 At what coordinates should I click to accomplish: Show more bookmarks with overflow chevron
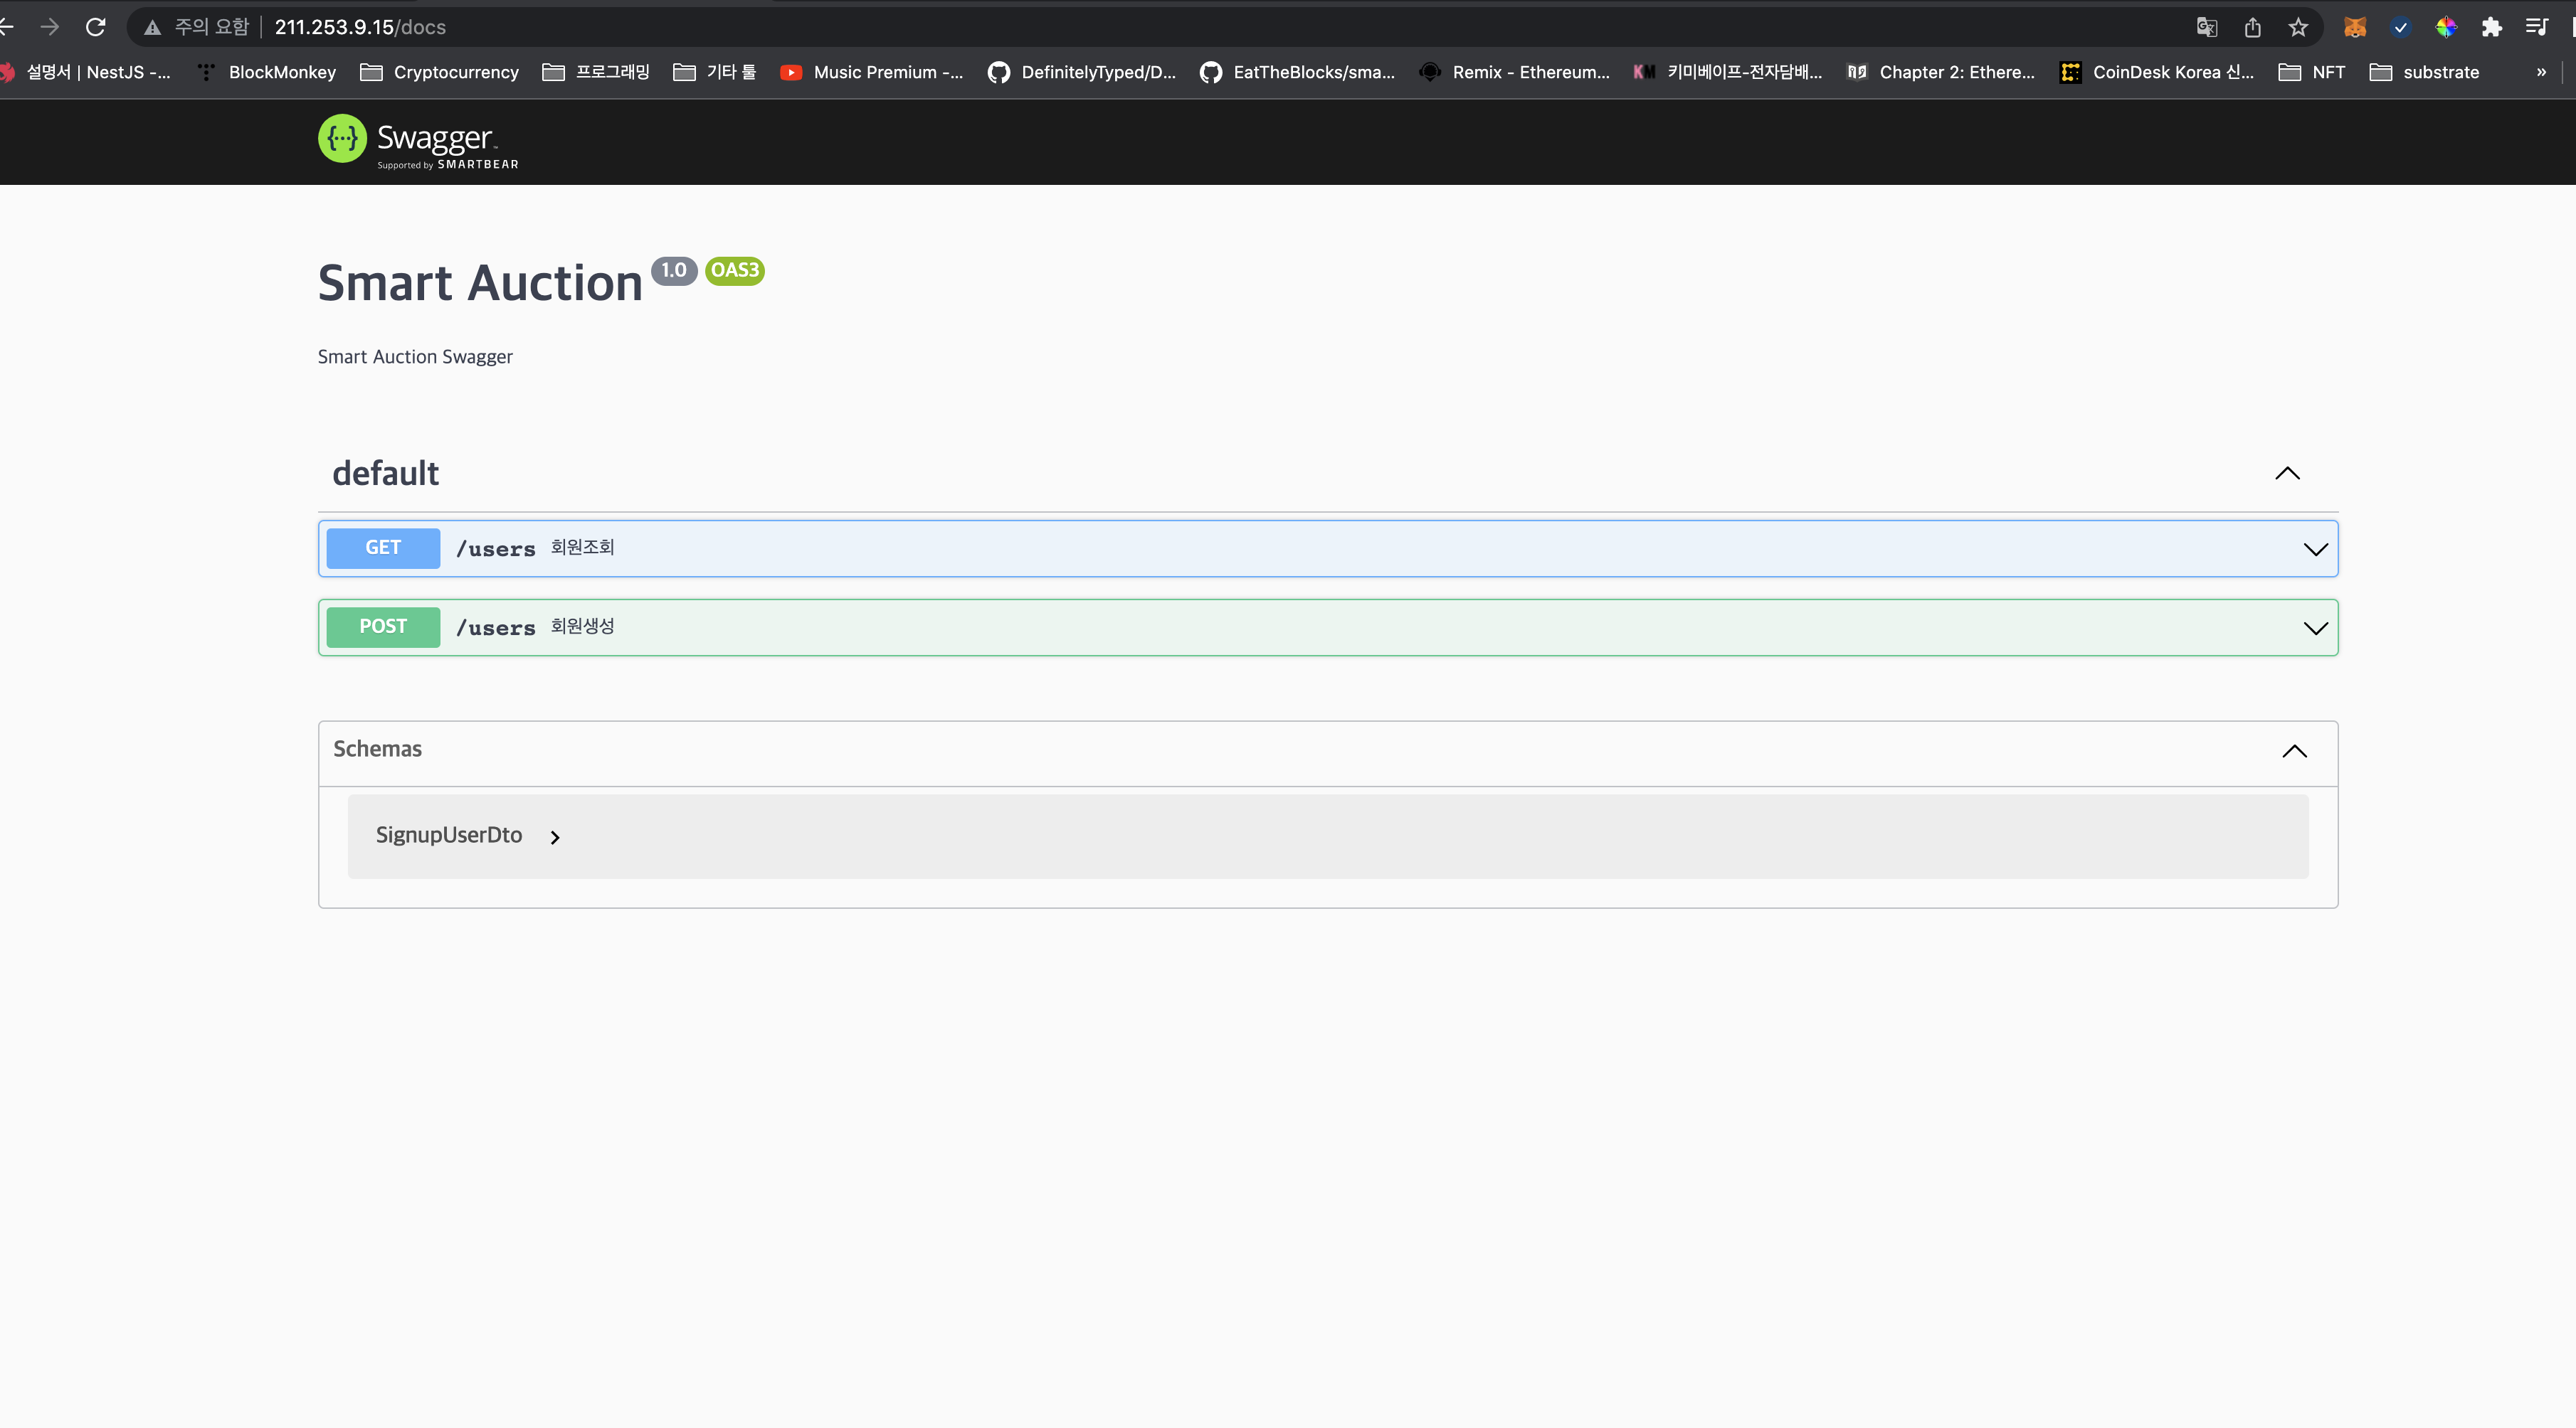click(2541, 72)
